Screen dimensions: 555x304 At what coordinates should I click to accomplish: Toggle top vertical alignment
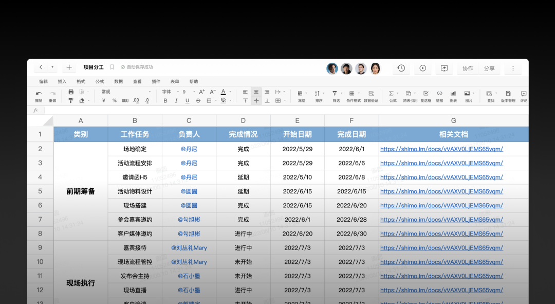click(x=245, y=101)
